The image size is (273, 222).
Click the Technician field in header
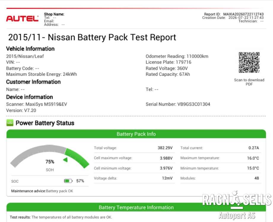(x=251, y=21)
